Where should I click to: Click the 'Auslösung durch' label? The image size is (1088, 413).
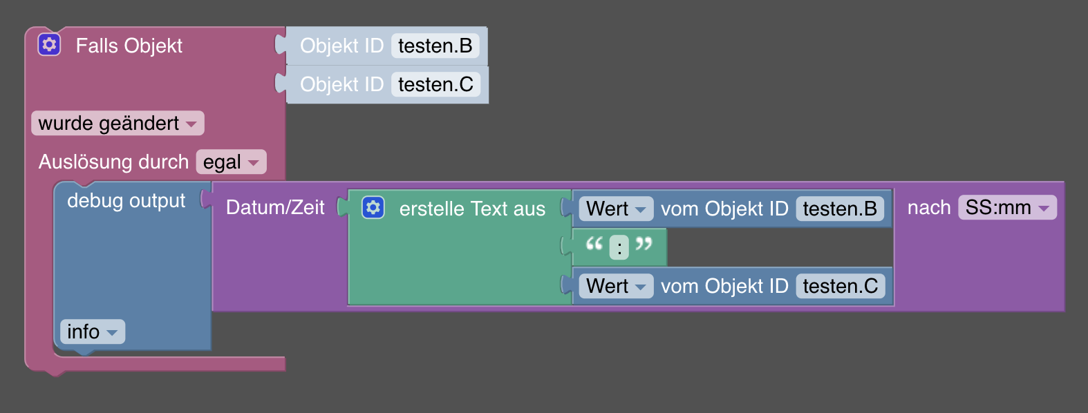(113, 162)
